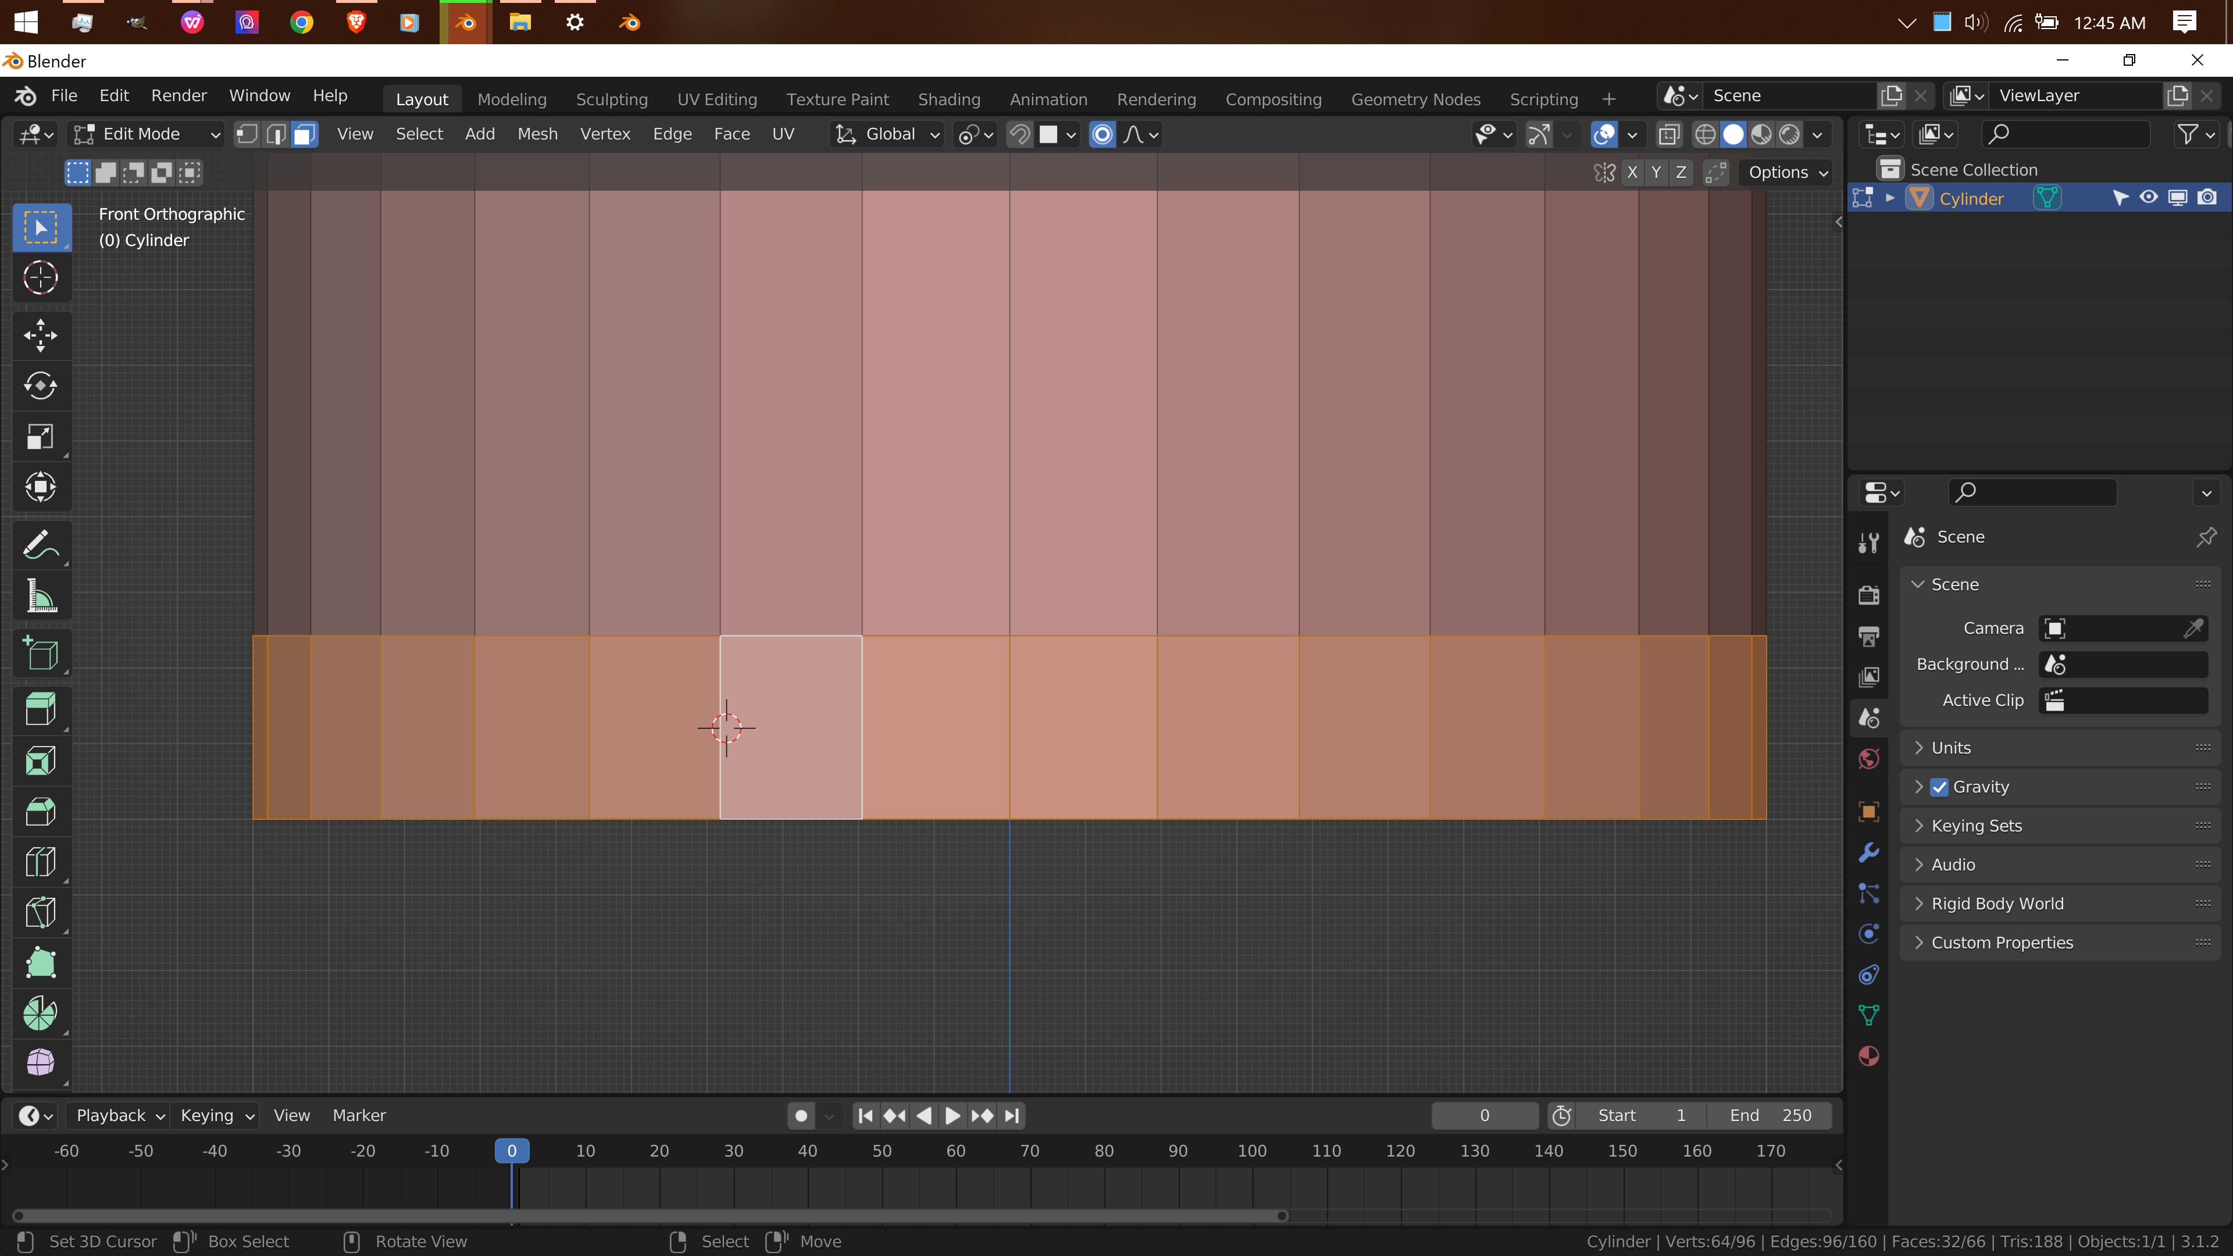Click the properties search field

[2032, 493]
